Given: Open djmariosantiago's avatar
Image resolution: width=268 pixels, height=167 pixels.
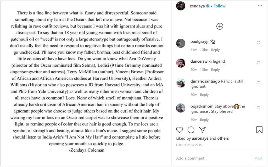Looking at the screenshot, I should pos(181,83).
